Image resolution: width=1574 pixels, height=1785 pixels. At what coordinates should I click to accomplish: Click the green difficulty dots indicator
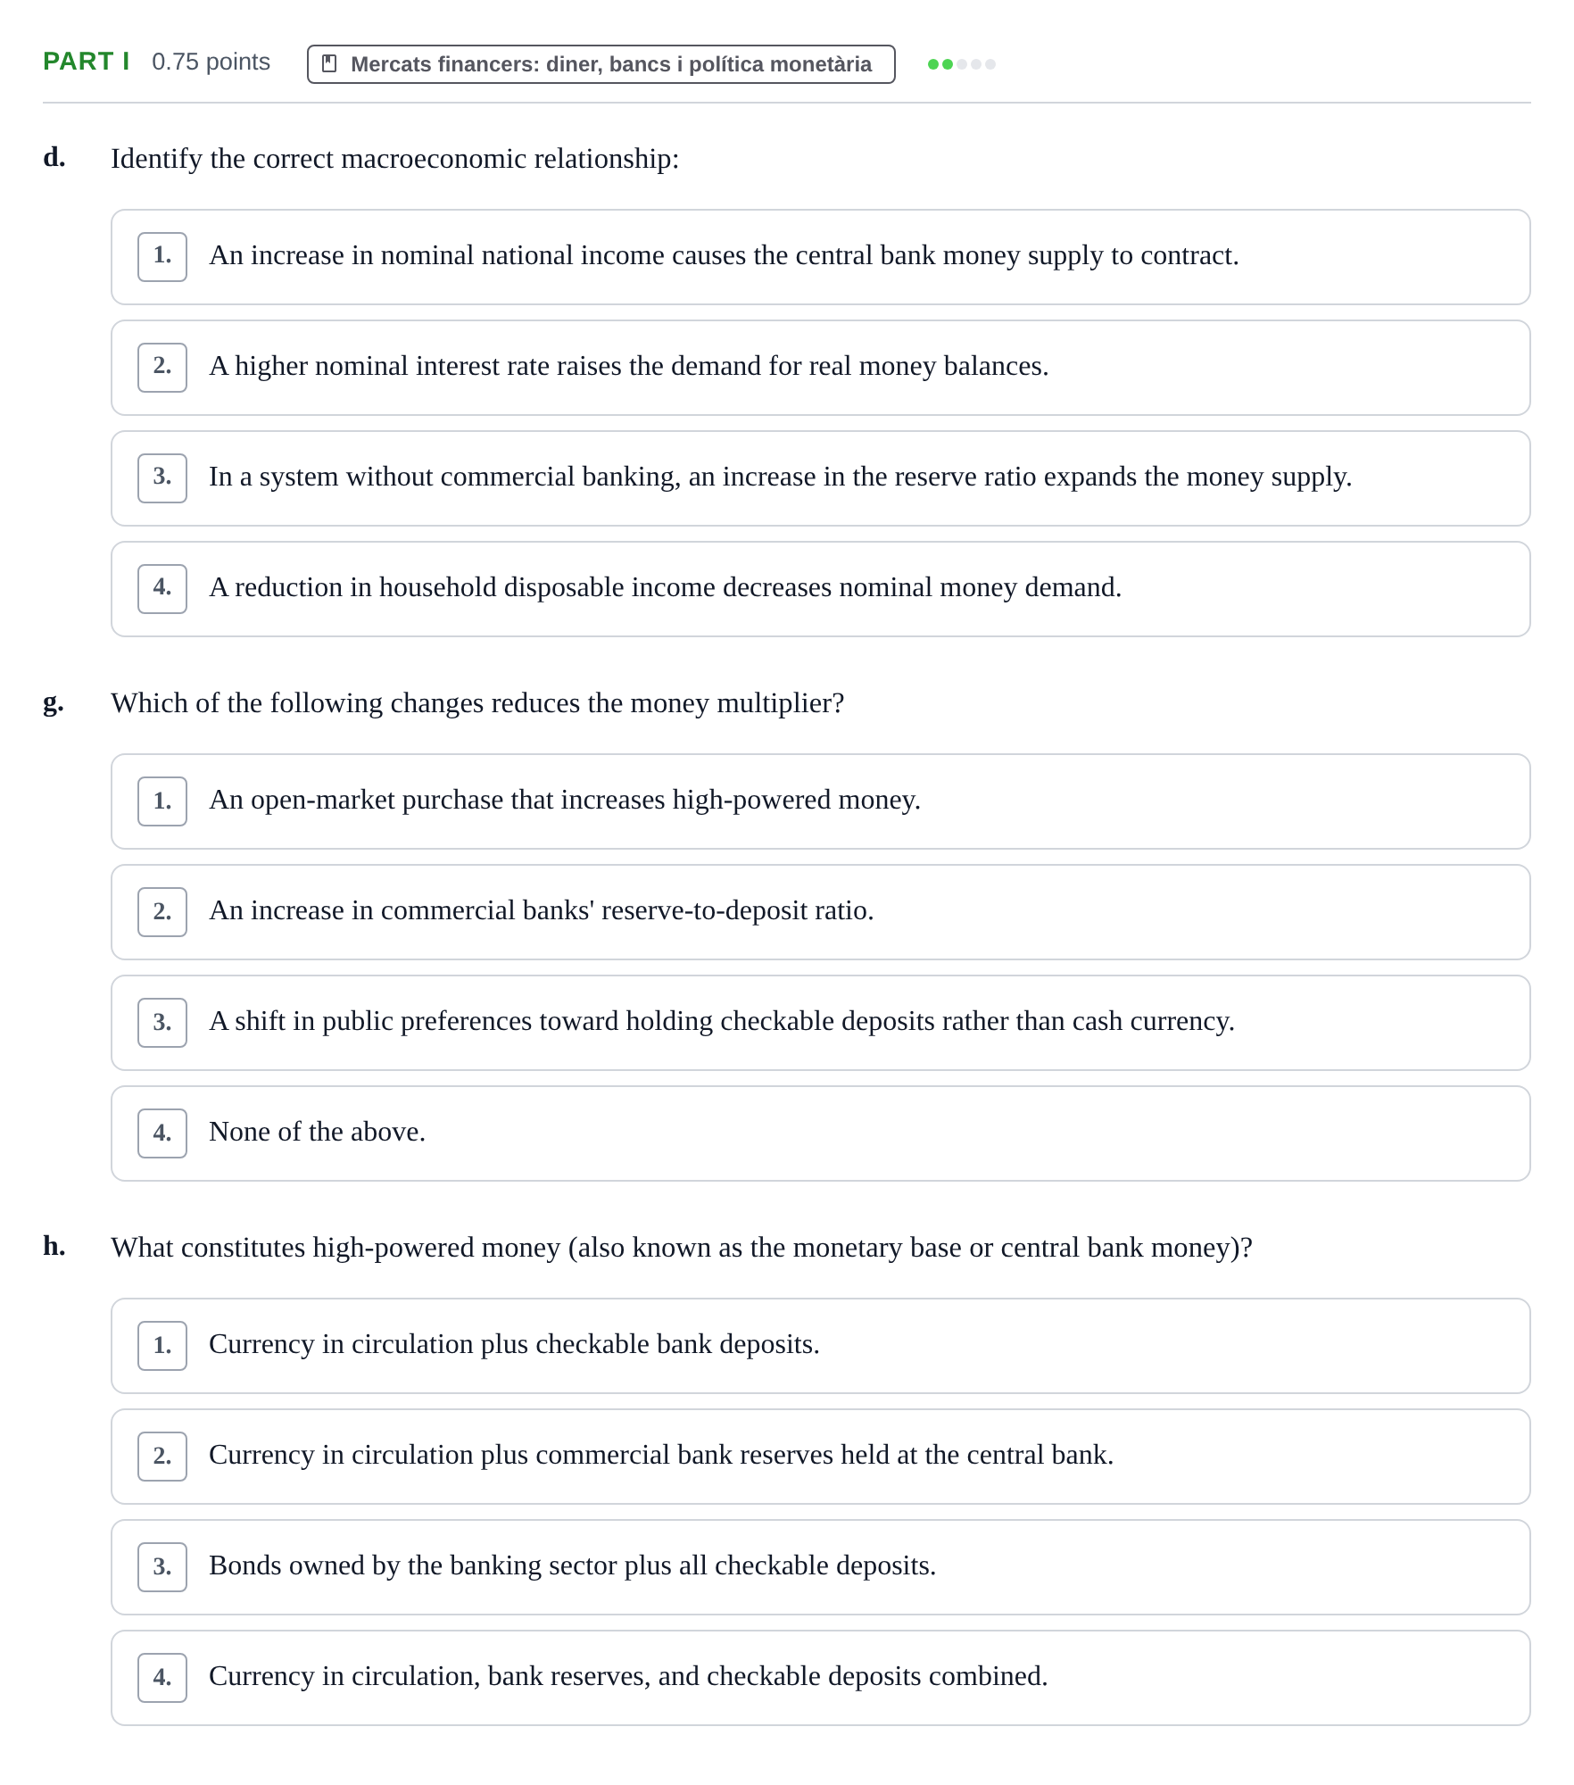pyautogui.click(x=961, y=64)
